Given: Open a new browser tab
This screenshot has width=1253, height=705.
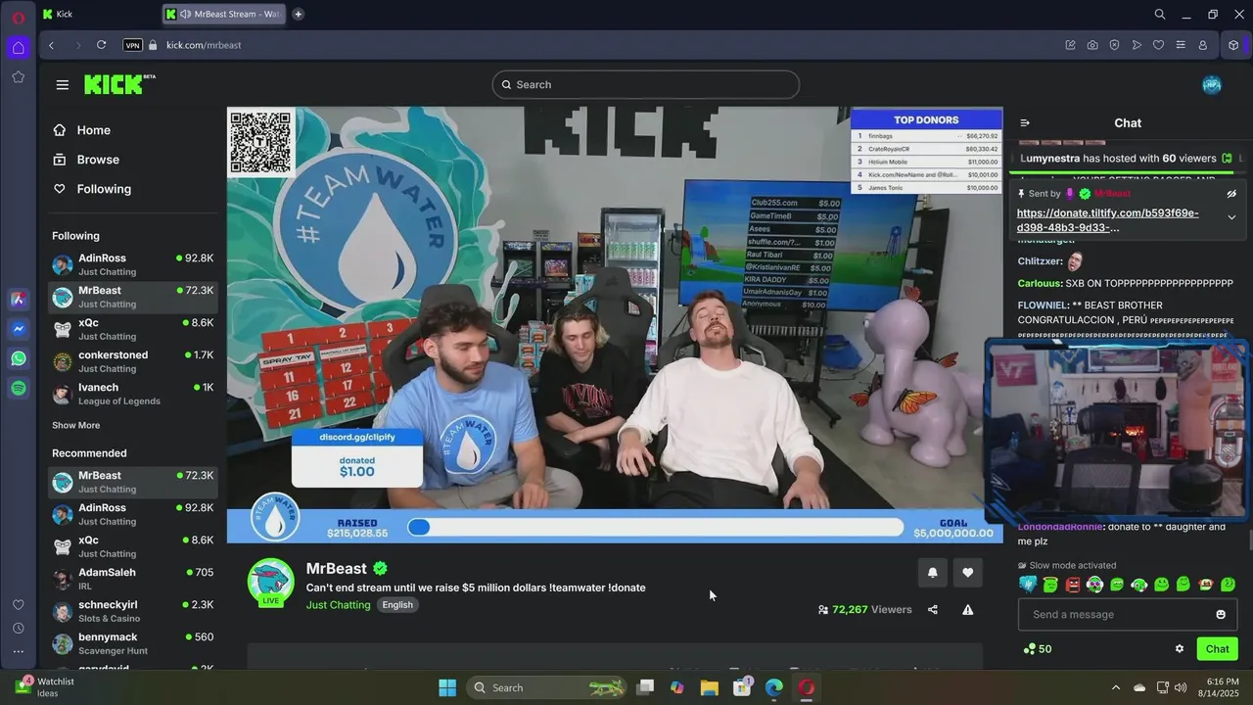Looking at the screenshot, I should coord(299,14).
